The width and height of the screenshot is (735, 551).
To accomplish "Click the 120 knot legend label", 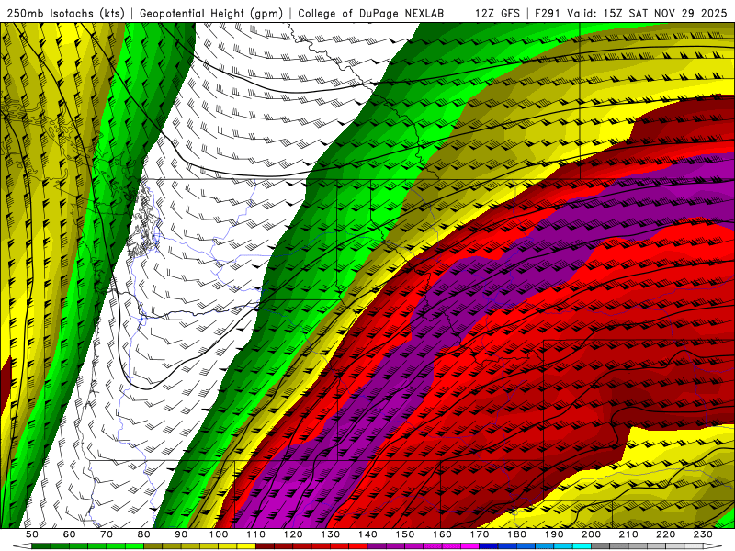I will point(293,534).
